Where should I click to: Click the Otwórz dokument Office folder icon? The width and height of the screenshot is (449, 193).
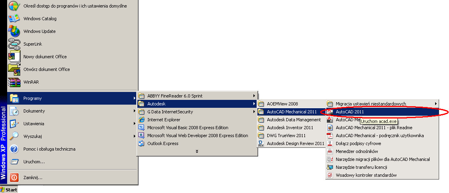point(14,69)
